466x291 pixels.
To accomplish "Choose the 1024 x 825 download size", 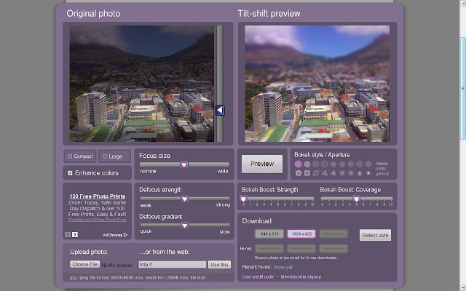I will point(301,234).
